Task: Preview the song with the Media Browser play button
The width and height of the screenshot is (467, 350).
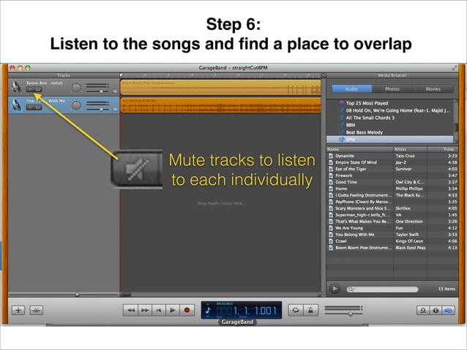Action: click(x=335, y=289)
